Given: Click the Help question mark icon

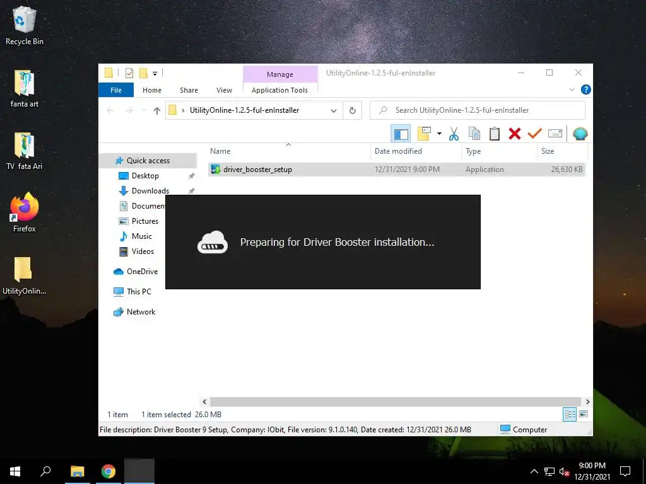Looking at the screenshot, I should point(585,89).
